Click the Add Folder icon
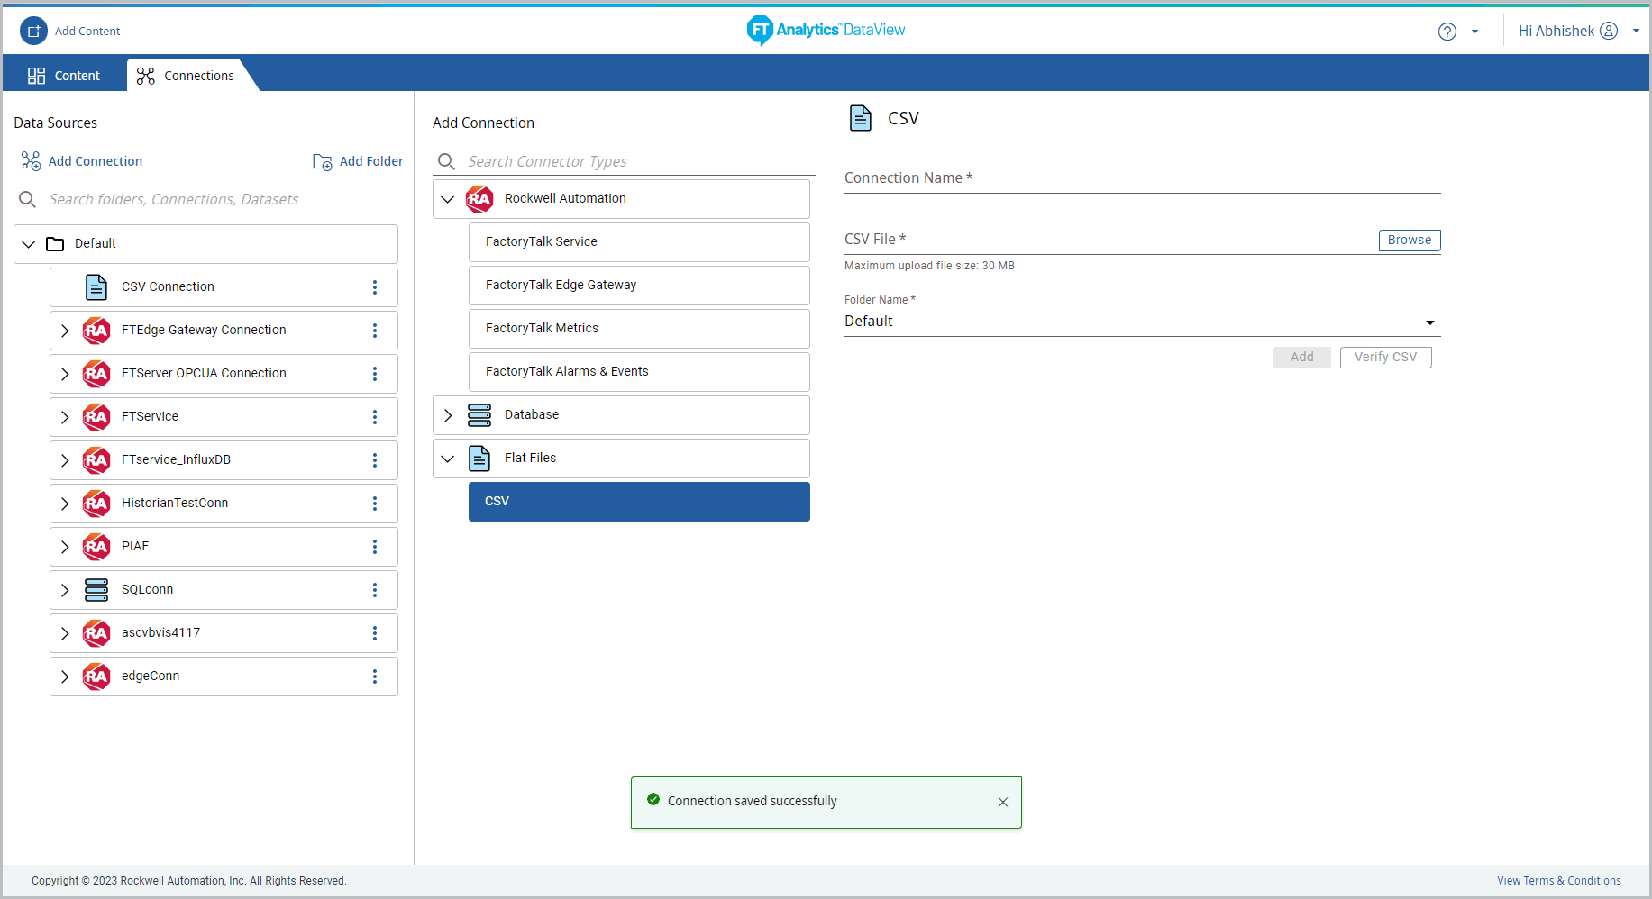 coord(322,162)
